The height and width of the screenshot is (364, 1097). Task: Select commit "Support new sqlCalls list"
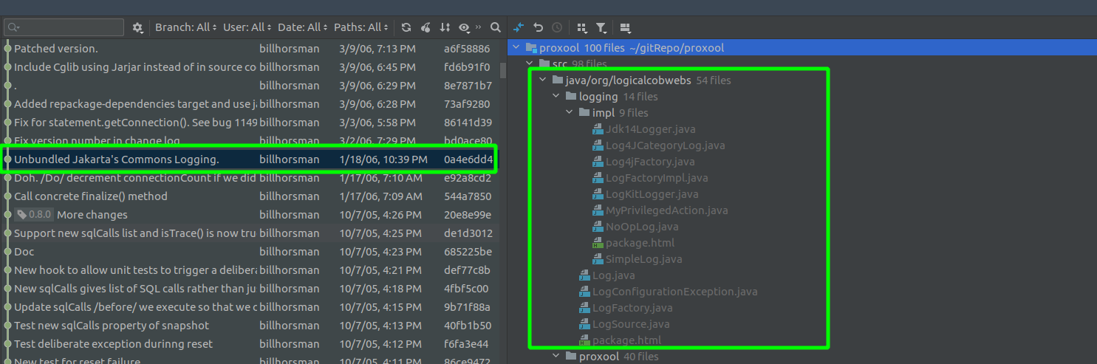135,233
